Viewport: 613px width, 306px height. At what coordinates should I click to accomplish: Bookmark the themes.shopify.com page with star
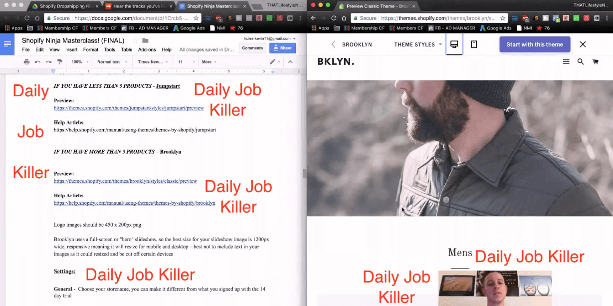coord(503,18)
